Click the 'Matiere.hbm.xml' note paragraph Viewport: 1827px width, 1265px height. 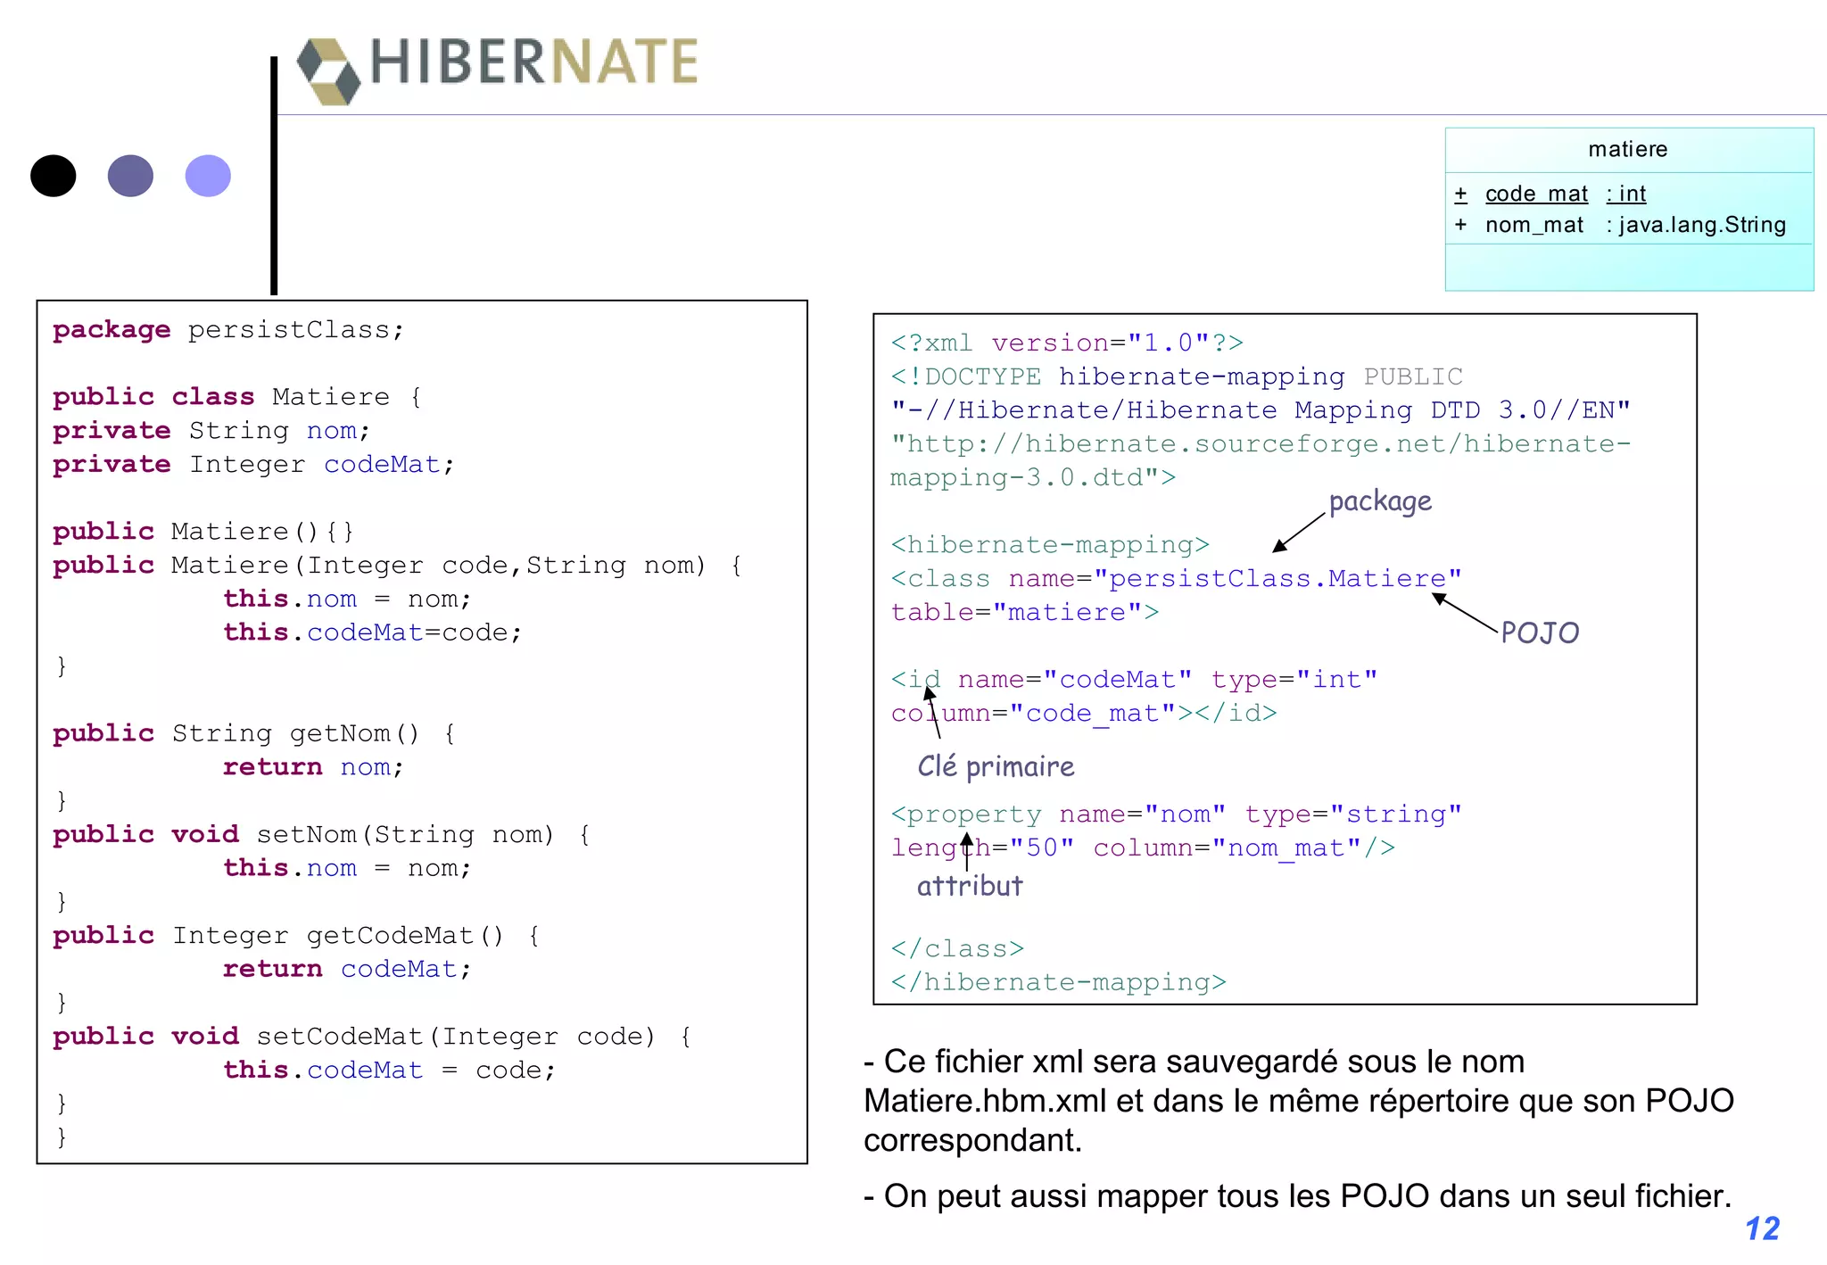[1299, 1101]
